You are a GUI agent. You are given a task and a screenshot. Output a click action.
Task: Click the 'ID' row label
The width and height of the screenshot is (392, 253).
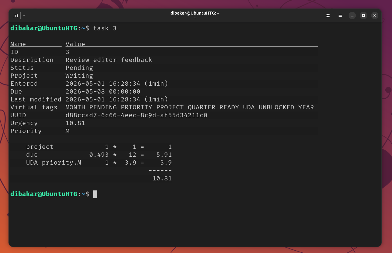[x=14, y=52]
